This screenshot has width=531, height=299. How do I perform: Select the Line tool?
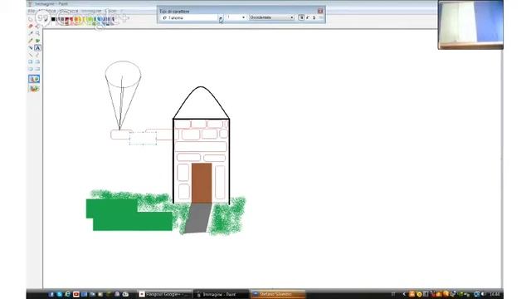click(31, 55)
